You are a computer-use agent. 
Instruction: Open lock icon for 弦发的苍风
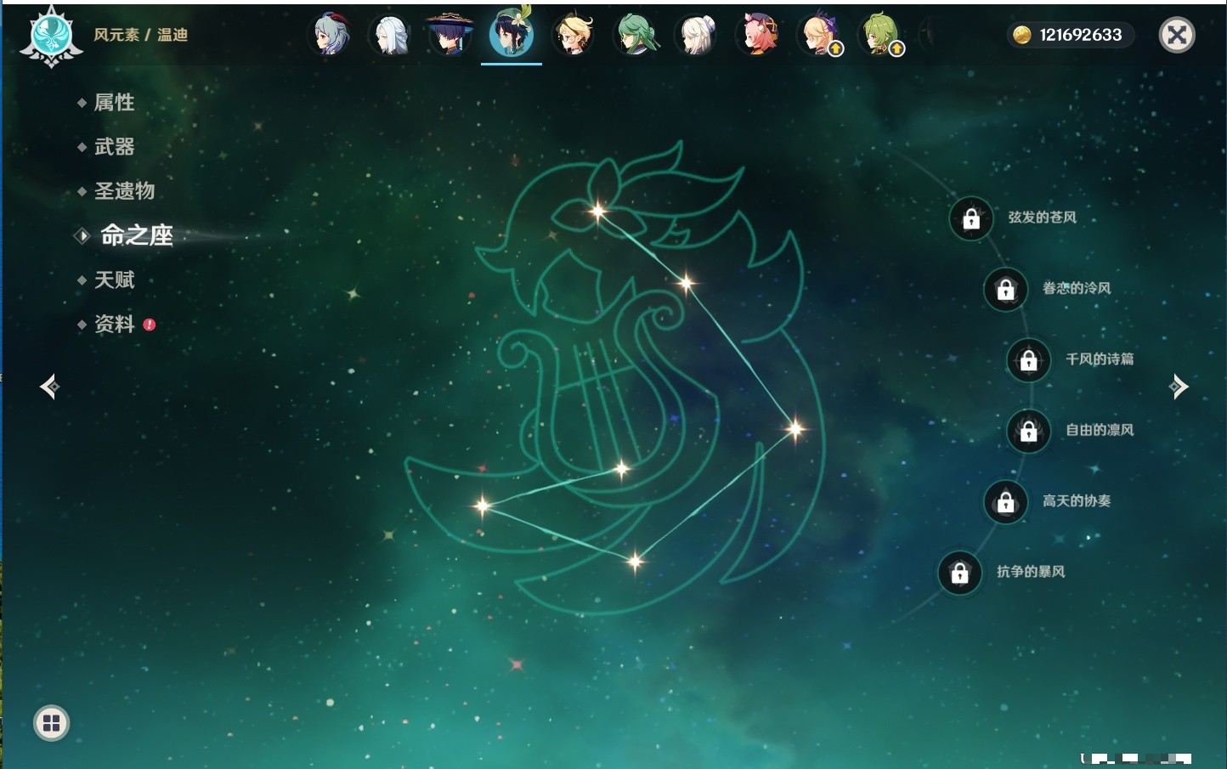click(971, 219)
